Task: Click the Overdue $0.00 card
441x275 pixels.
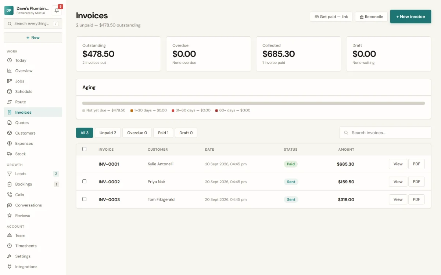Action: pyautogui.click(x=208, y=54)
